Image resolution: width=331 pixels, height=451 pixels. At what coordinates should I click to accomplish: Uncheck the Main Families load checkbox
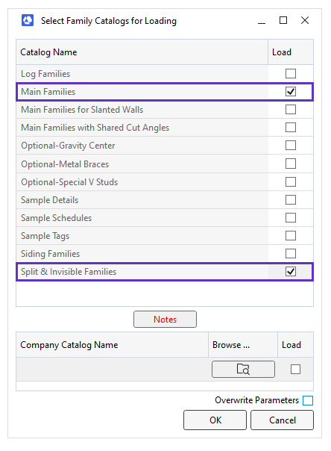click(291, 91)
